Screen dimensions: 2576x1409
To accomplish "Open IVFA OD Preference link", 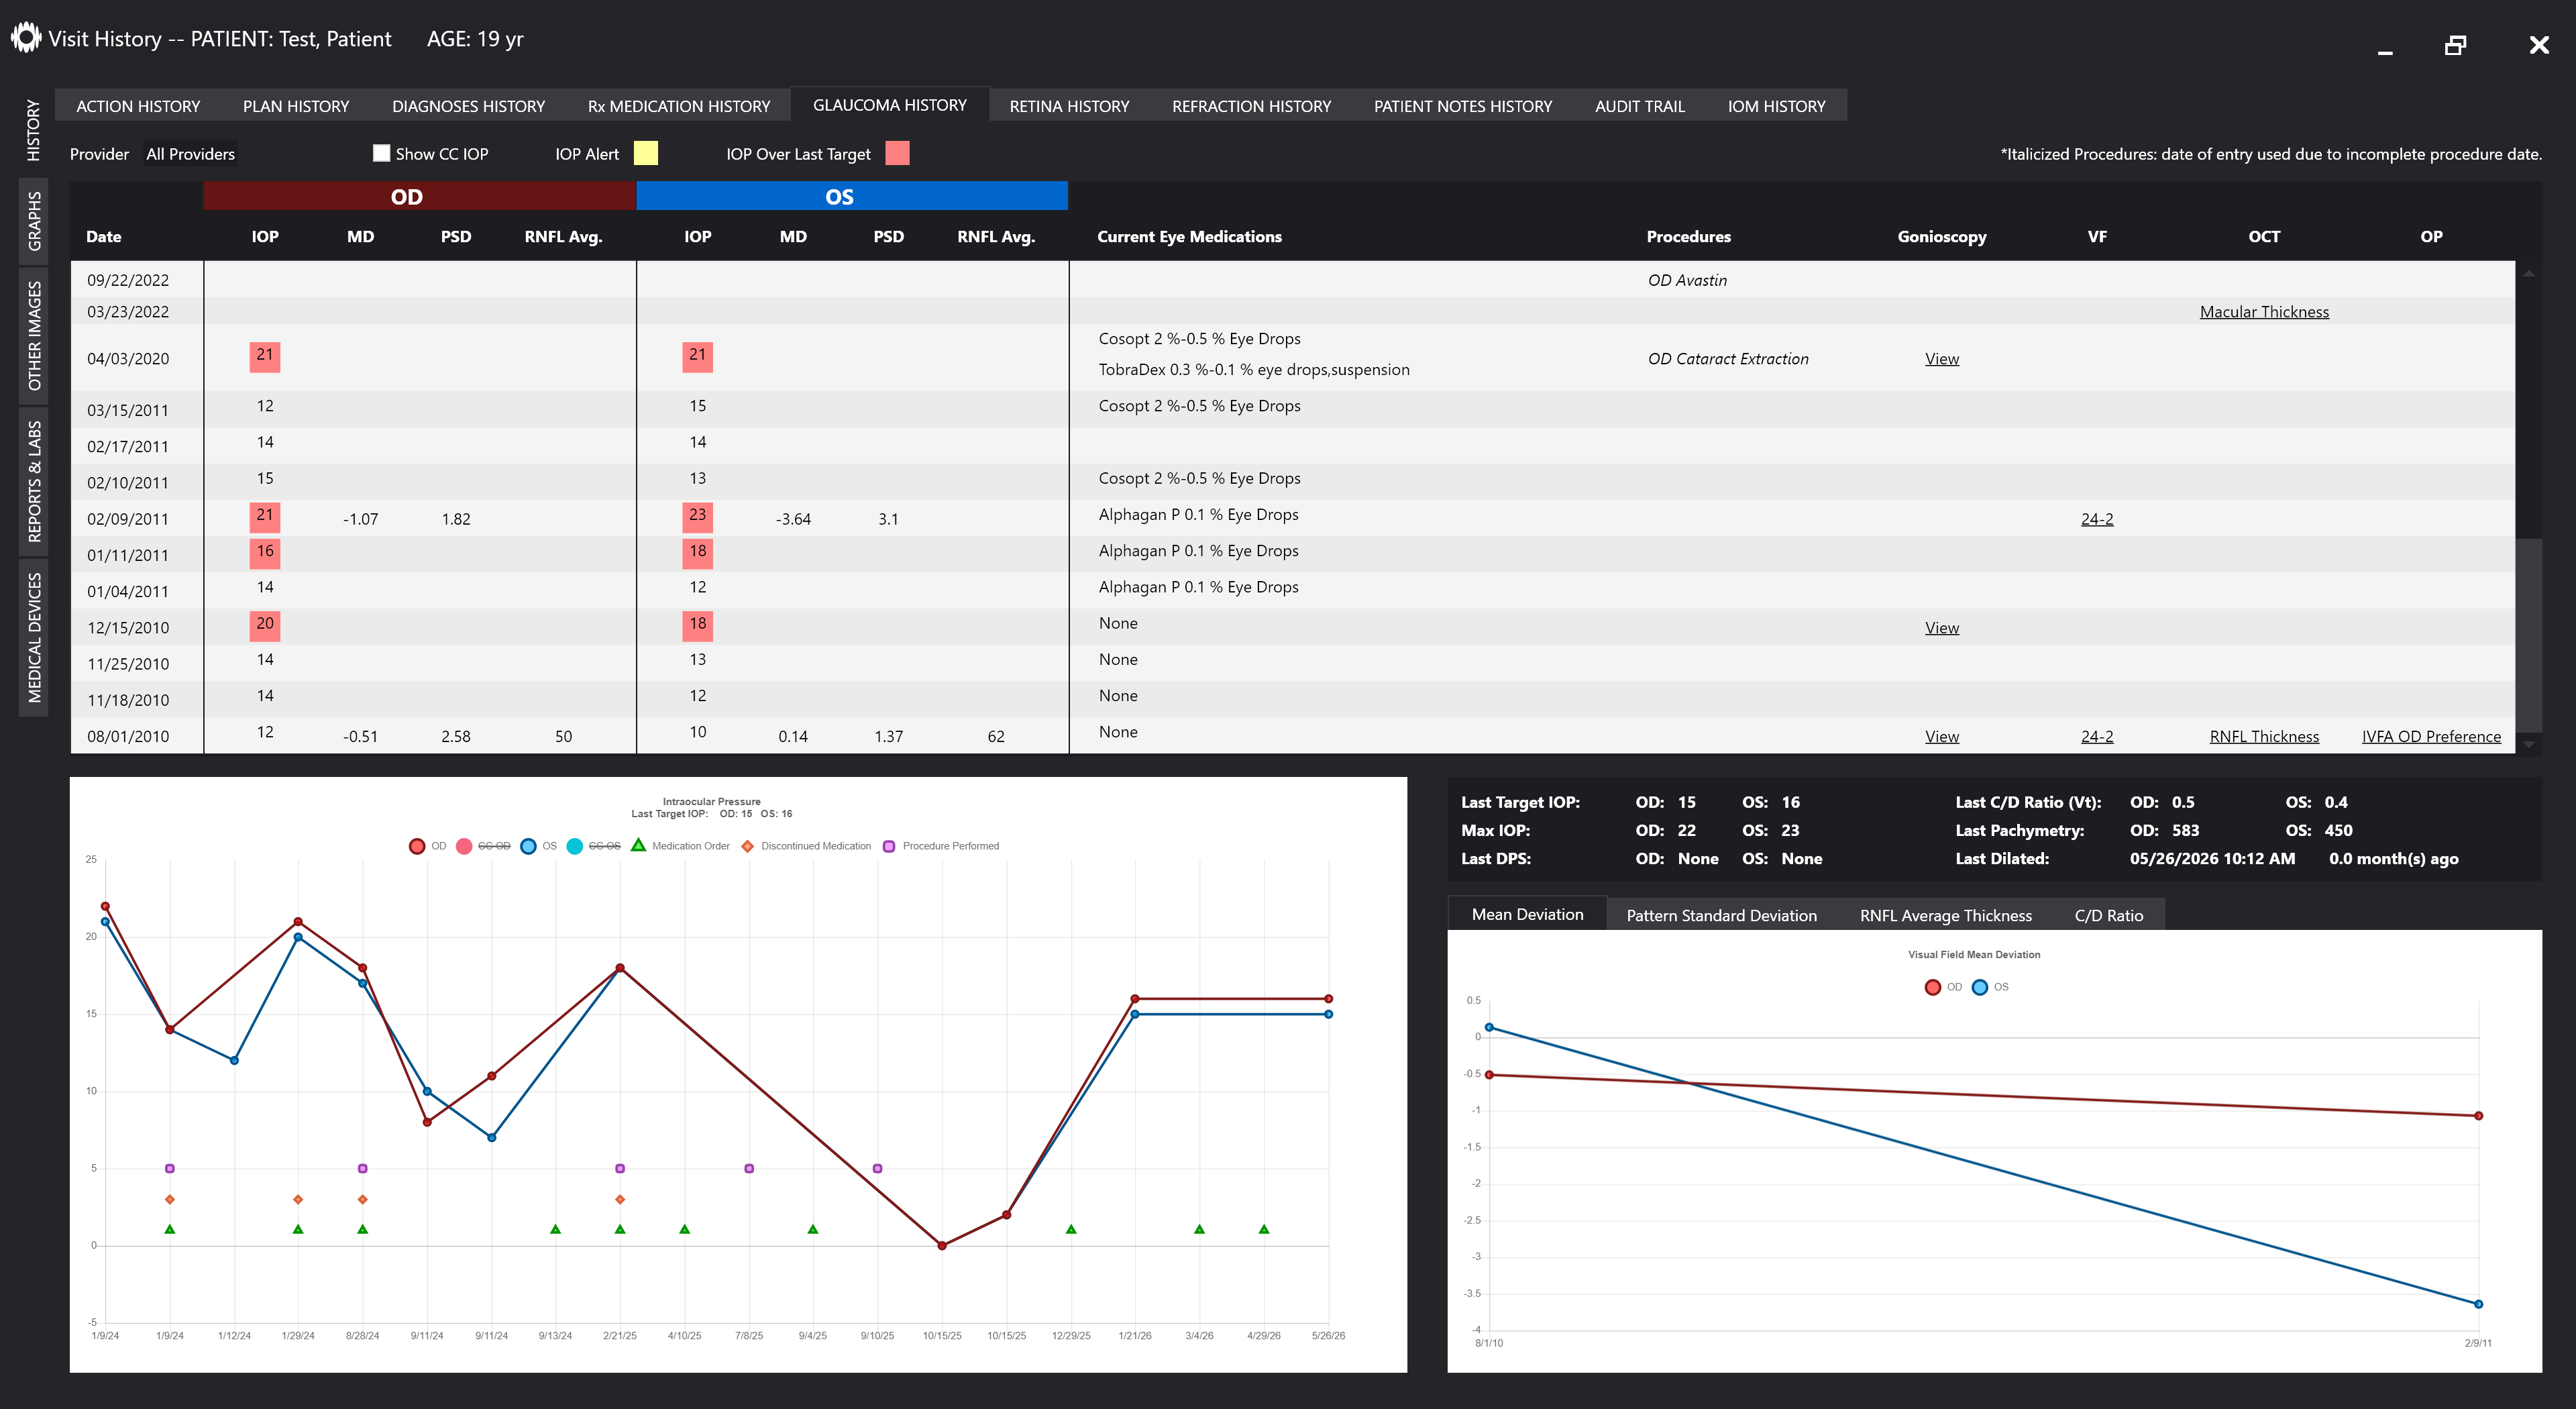I will point(2431,737).
